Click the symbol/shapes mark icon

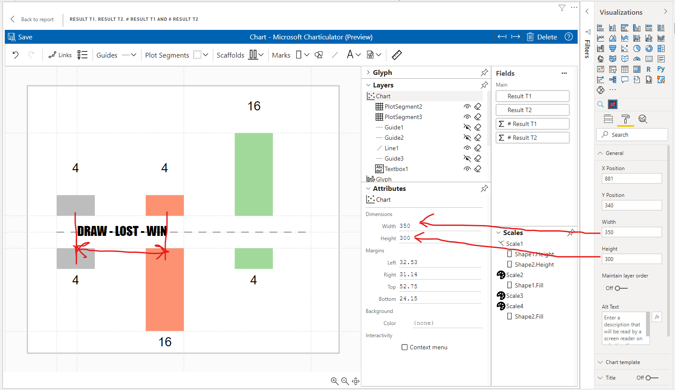coord(319,55)
